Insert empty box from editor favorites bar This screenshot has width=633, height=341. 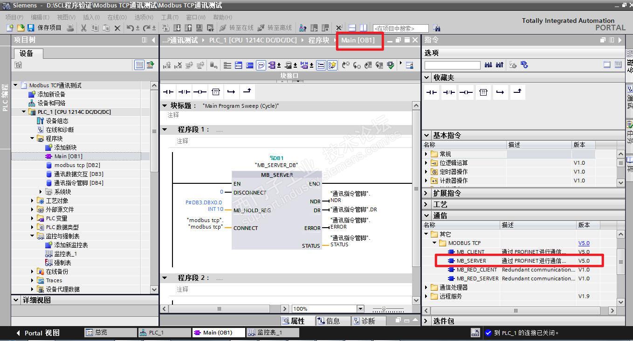(215, 91)
